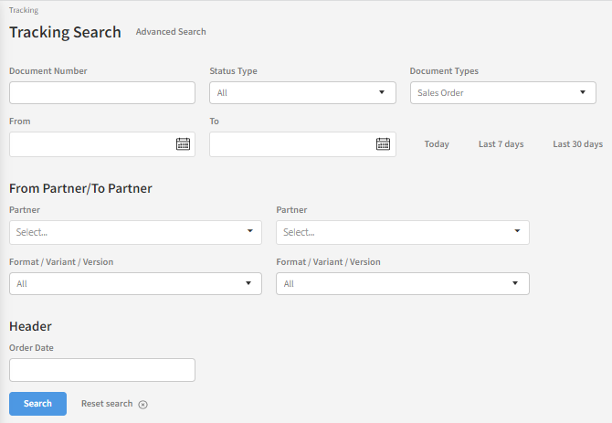This screenshot has width=612, height=423.
Task: Choose the Last 30 days shortcut
Action: click(x=577, y=144)
